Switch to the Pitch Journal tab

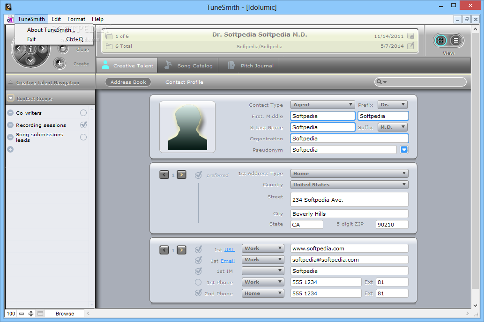coord(249,66)
